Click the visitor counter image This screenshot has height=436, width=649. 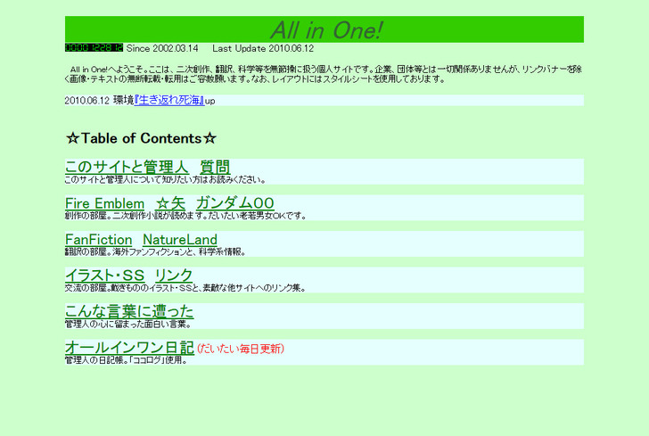click(x=94, y=48)
